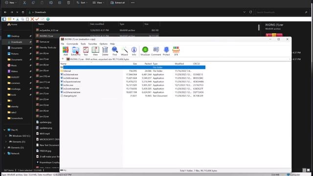Expand the Network tree node
The image size is (313, 176).
pos(4,153)
